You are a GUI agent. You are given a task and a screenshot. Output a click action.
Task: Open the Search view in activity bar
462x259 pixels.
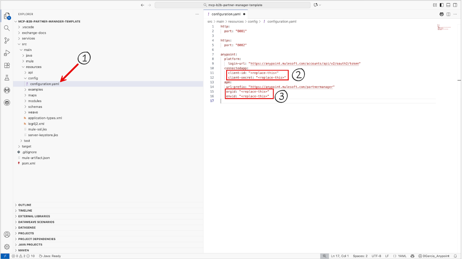point(7,28)
